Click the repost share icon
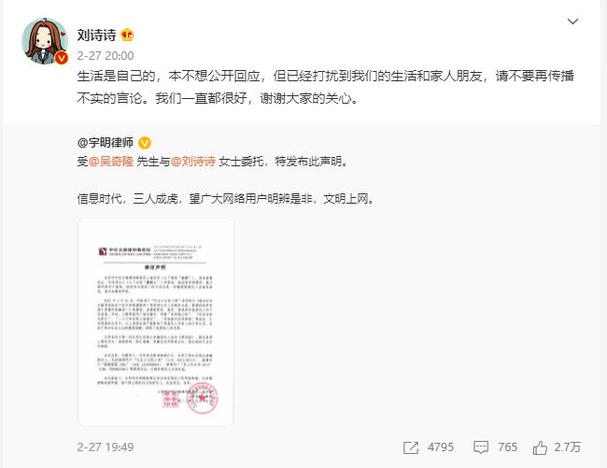The image size is (607, 468). (x=411, y=447)
